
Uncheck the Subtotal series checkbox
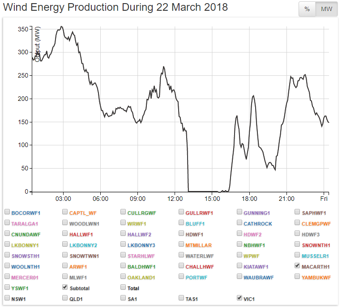(x=65, y=287)
